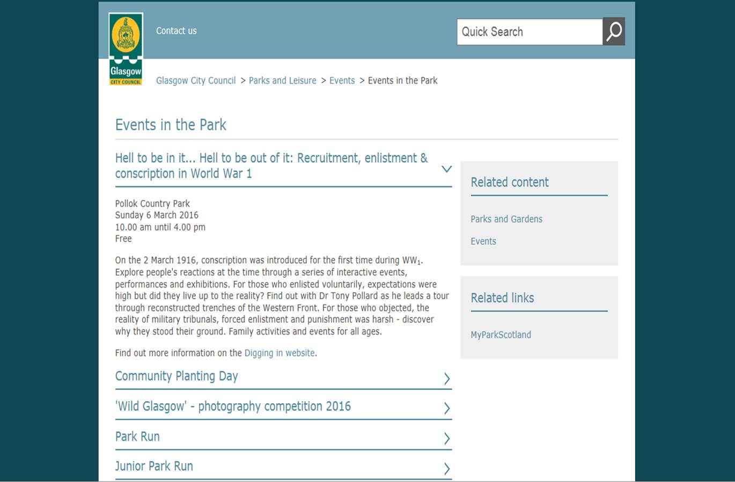Expand the Junior Park Run arrow
This screenshot has width=735, height=482.
446,469
